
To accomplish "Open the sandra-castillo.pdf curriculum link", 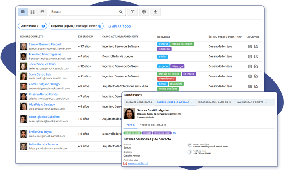I will tap(137, 163).
